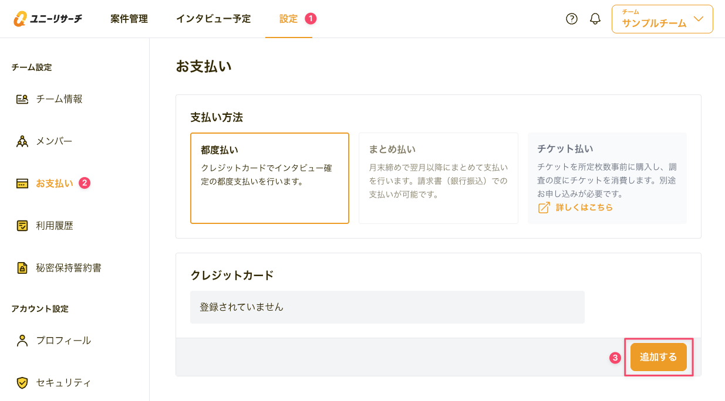Viewport: 725px width, 401px height.
Task: Click the 登録されていません card field
Action: (x=387, y=307)
